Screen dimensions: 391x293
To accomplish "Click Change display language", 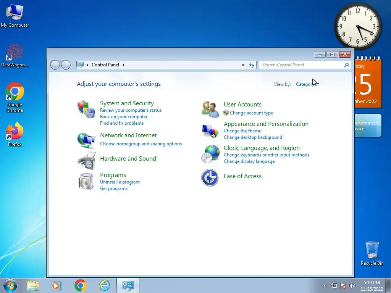I will (x=249, y=161).
